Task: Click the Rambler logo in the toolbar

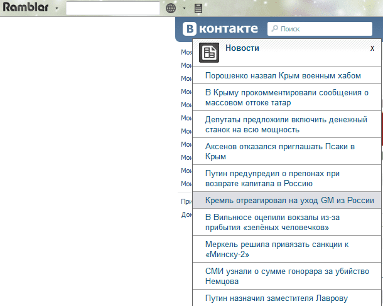Action: (26, 8)
